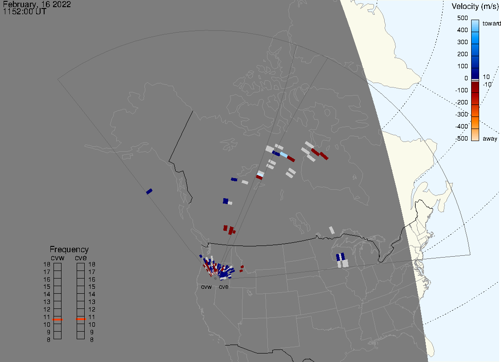The image size is (501, 362).
Task: Click the date text "February, 16 2022"
Action: pyautogui.click(x=37, y=4)
